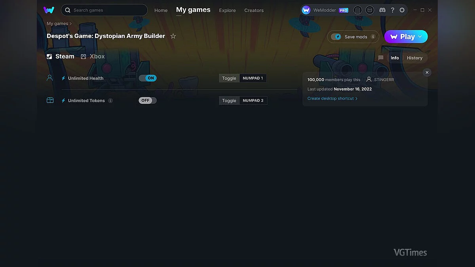Open the Creators tab

point(254,10)
